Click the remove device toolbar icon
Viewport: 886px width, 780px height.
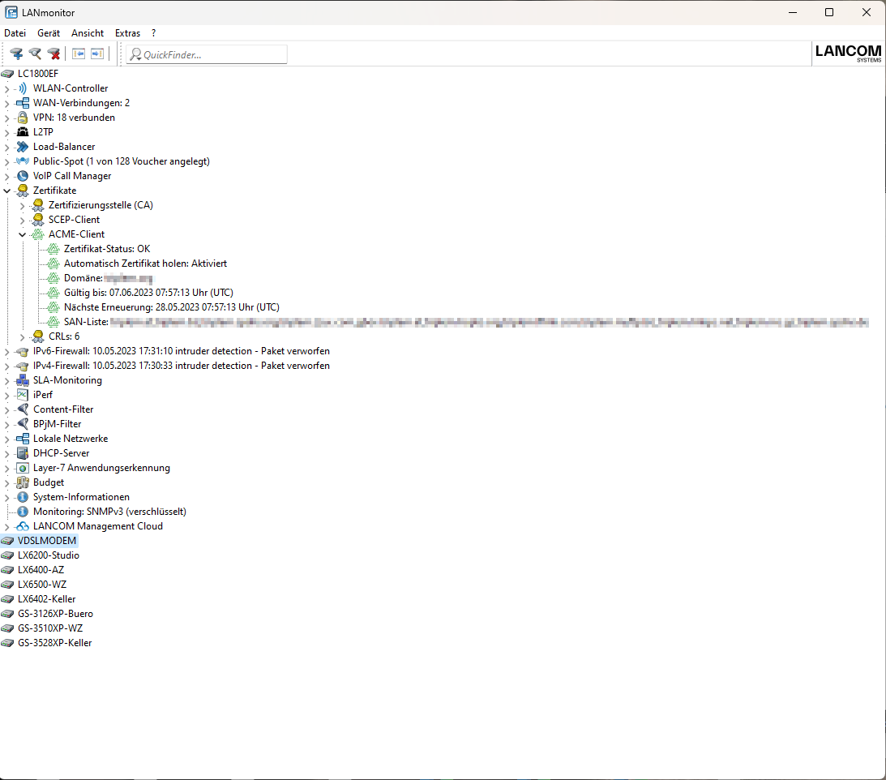54,54
